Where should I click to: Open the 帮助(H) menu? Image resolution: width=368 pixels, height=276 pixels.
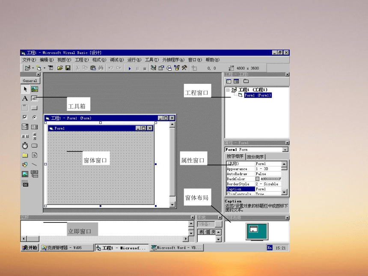coord(213,60)
